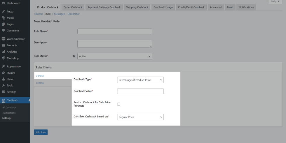The width and height of the screenshot is (286, 143).
Task: Select the Criteria section in Rules Criteria
Action: pos(40,83)
